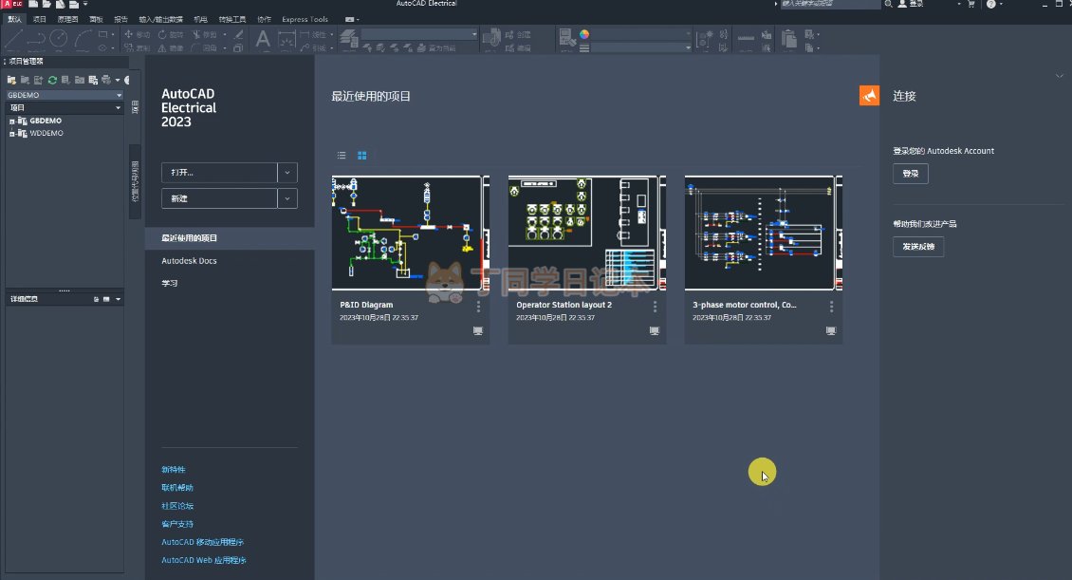Click the help question mark icon
The image size is (1072, 580).
[991, 5]
